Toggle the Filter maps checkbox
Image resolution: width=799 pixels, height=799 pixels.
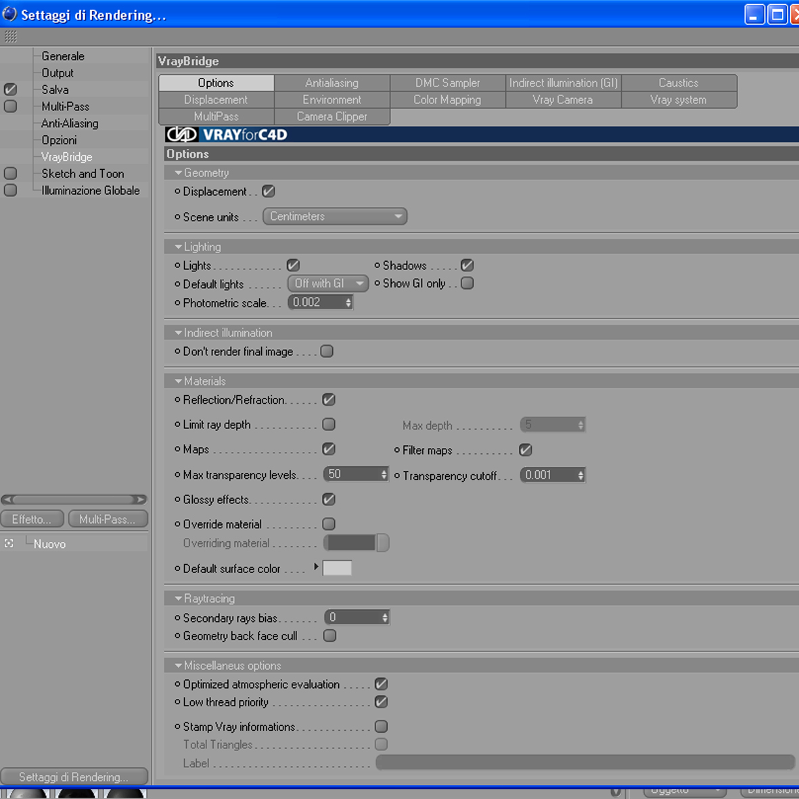[x=526, y=449]
